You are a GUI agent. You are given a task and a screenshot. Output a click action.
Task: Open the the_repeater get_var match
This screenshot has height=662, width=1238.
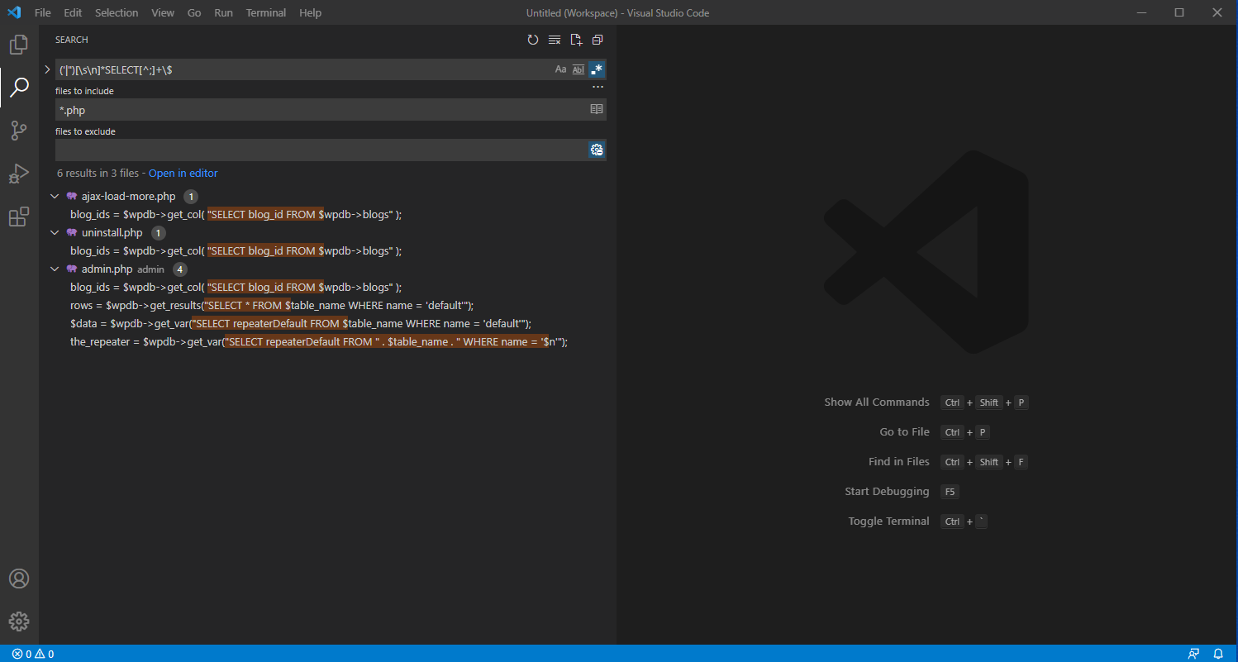(x=319, y=342)
